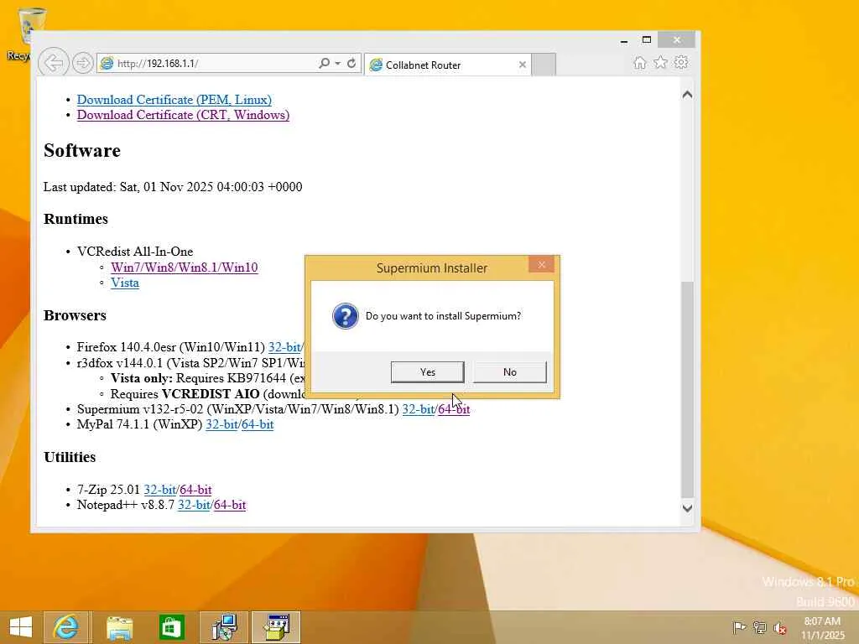Open the clock showing 8:07 AM
The width and height of the screenshot is (859, 644).
(822, 628)
